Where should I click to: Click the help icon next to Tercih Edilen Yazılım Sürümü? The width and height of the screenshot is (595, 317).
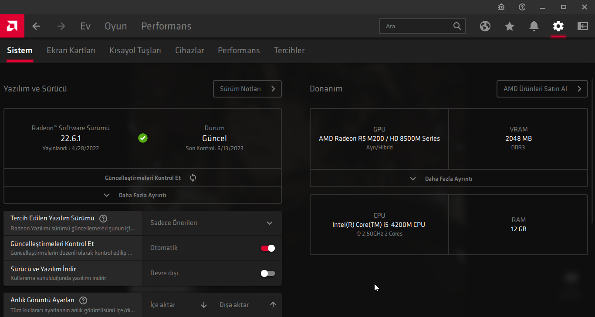point(103,219)
